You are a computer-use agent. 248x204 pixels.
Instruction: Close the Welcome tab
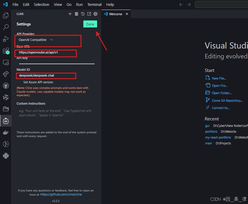coord(127,14)
